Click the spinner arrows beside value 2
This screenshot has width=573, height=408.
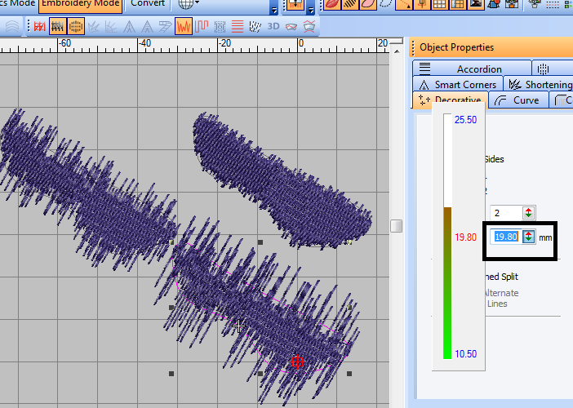pyautogui.click(x=529, y=212)
